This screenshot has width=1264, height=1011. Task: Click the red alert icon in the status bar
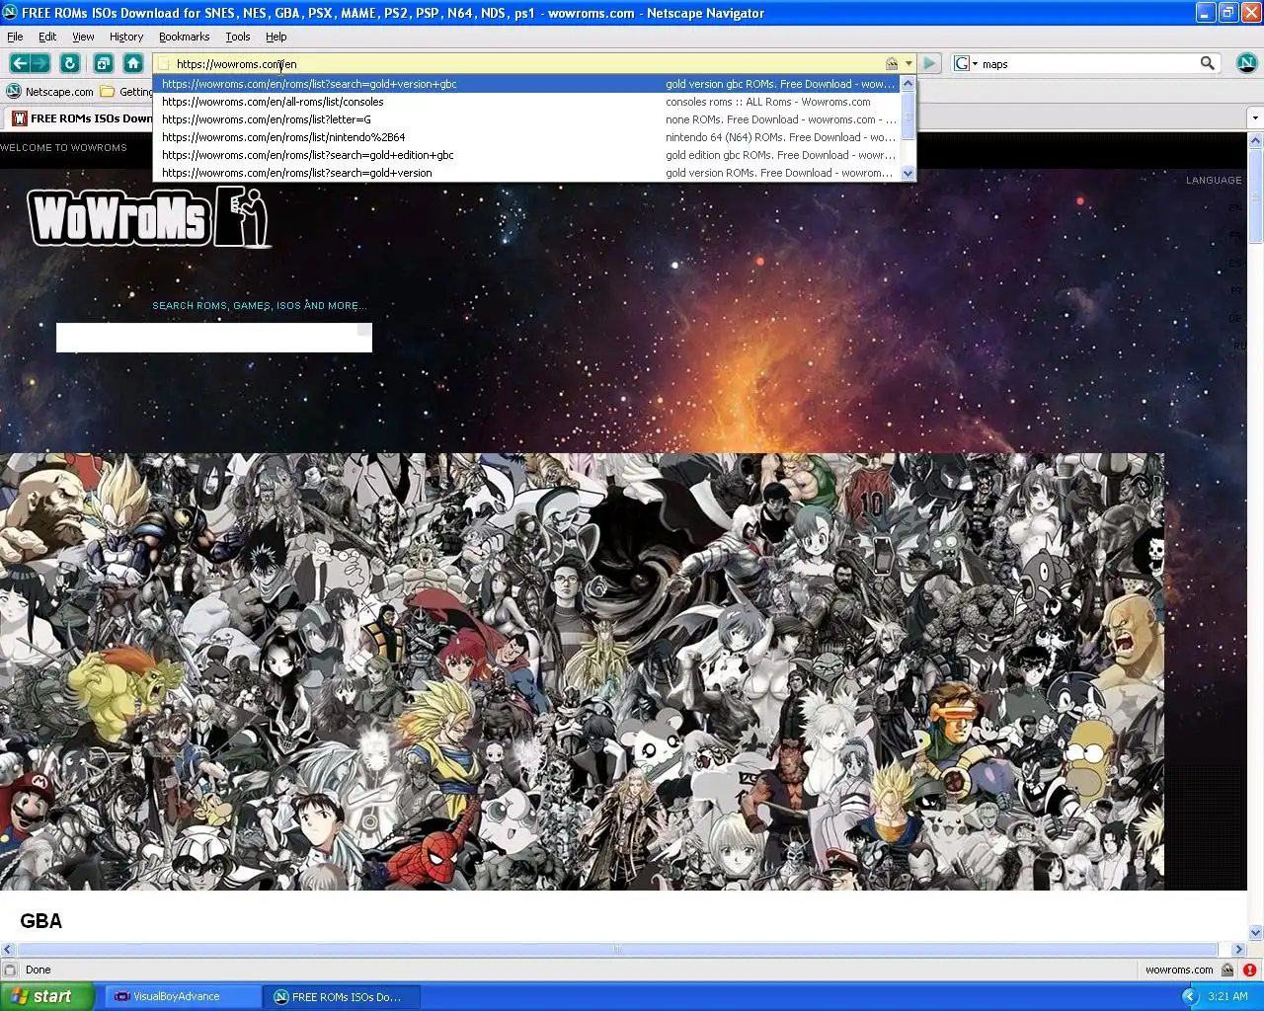[1249, 970]
